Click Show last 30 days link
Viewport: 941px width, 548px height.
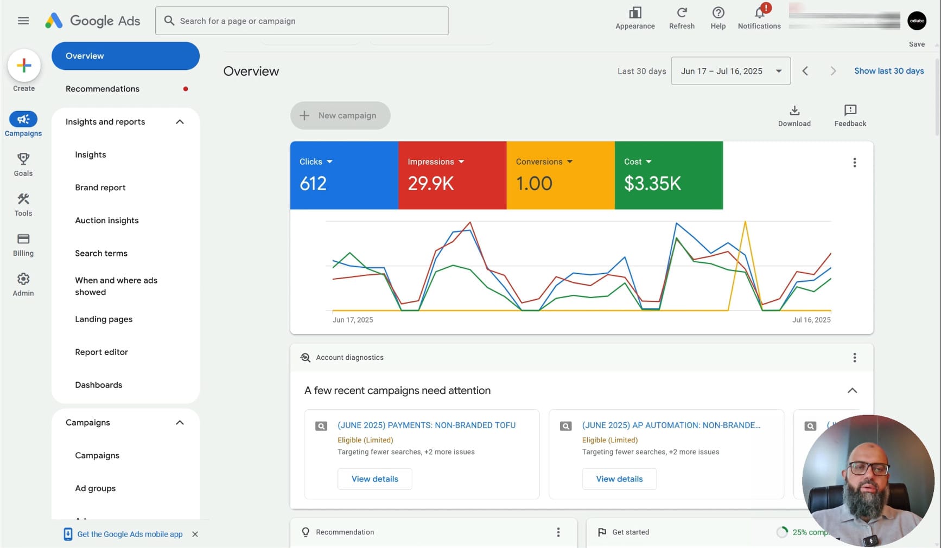pyautogui.click(x=888, y=71)
